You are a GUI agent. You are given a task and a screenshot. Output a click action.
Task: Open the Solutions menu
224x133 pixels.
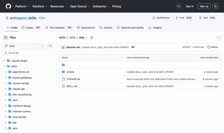(x=40, y=6)
